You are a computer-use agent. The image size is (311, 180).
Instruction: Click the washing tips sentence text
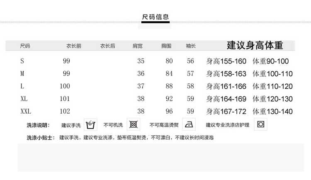tap(136, 138)
